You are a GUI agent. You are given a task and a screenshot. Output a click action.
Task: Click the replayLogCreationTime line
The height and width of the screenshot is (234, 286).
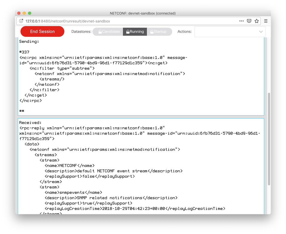pyautogui.click(x=135, y=209)
